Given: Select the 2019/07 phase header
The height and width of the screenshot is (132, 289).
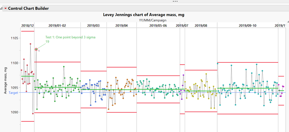Looking at the screenshot, I should (x=182, y=25).
